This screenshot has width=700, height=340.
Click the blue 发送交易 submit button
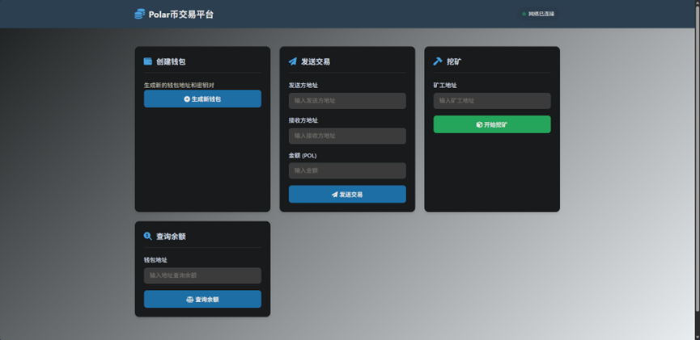347,195
